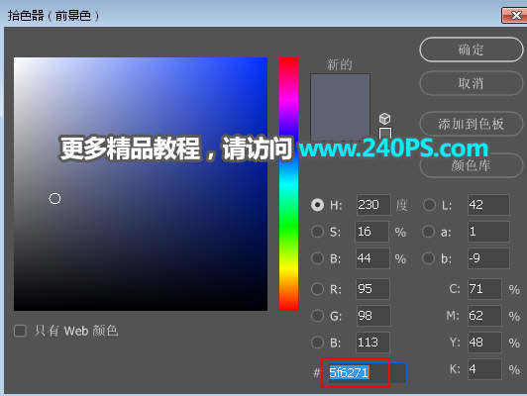
Task: Click the 确定 button
Action: point(472,49)
